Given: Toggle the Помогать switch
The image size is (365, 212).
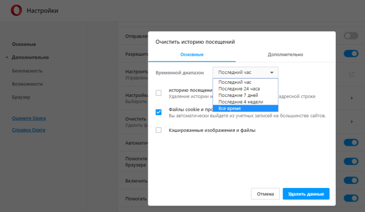Looking at the screenshot, I should pos(351,198).
